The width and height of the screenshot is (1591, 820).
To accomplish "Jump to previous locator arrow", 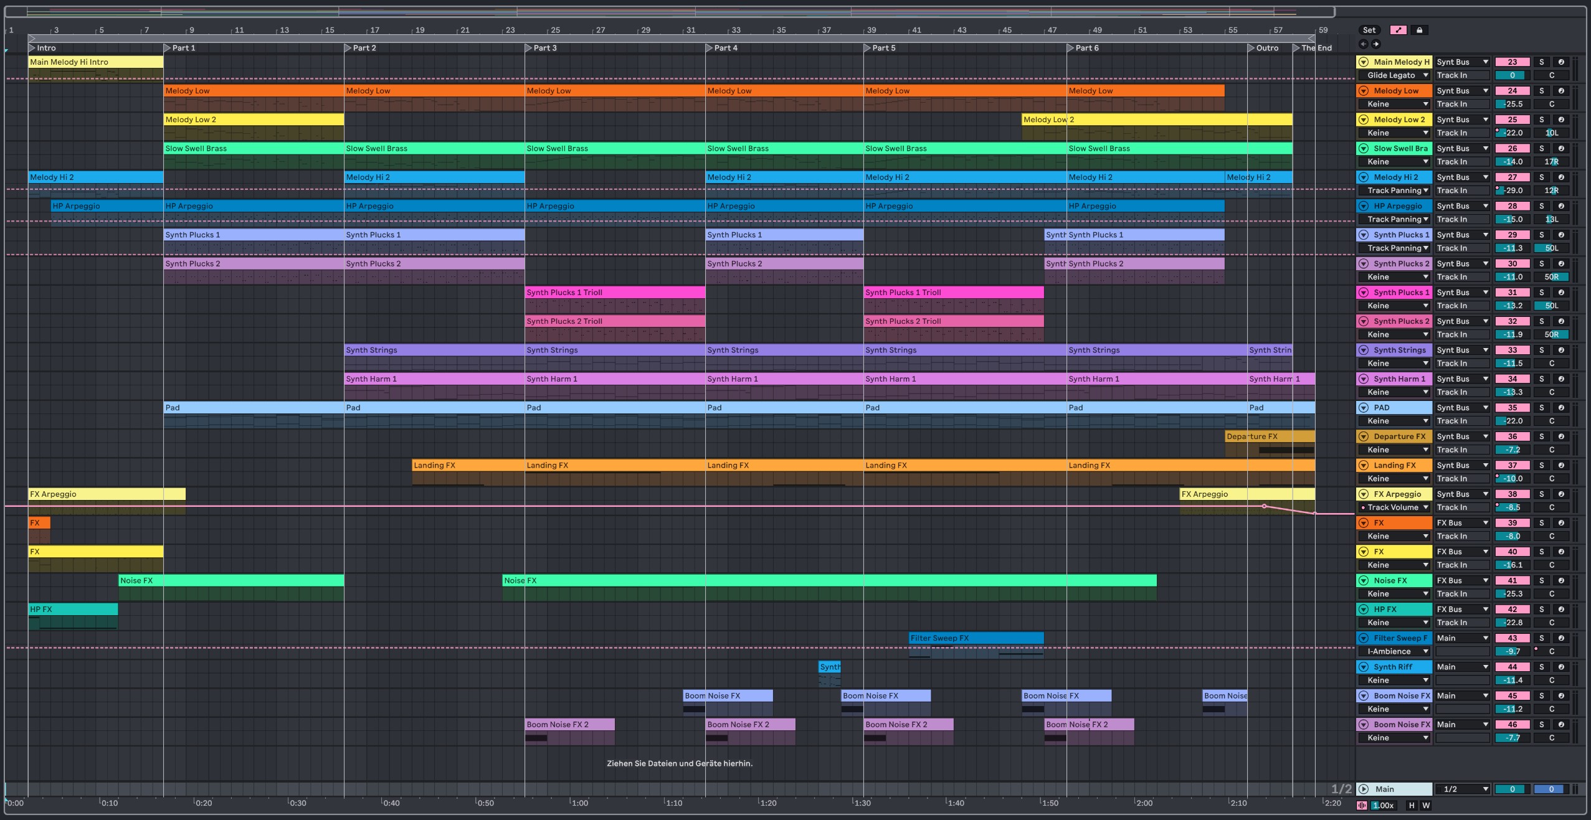I will (1363, 44).
